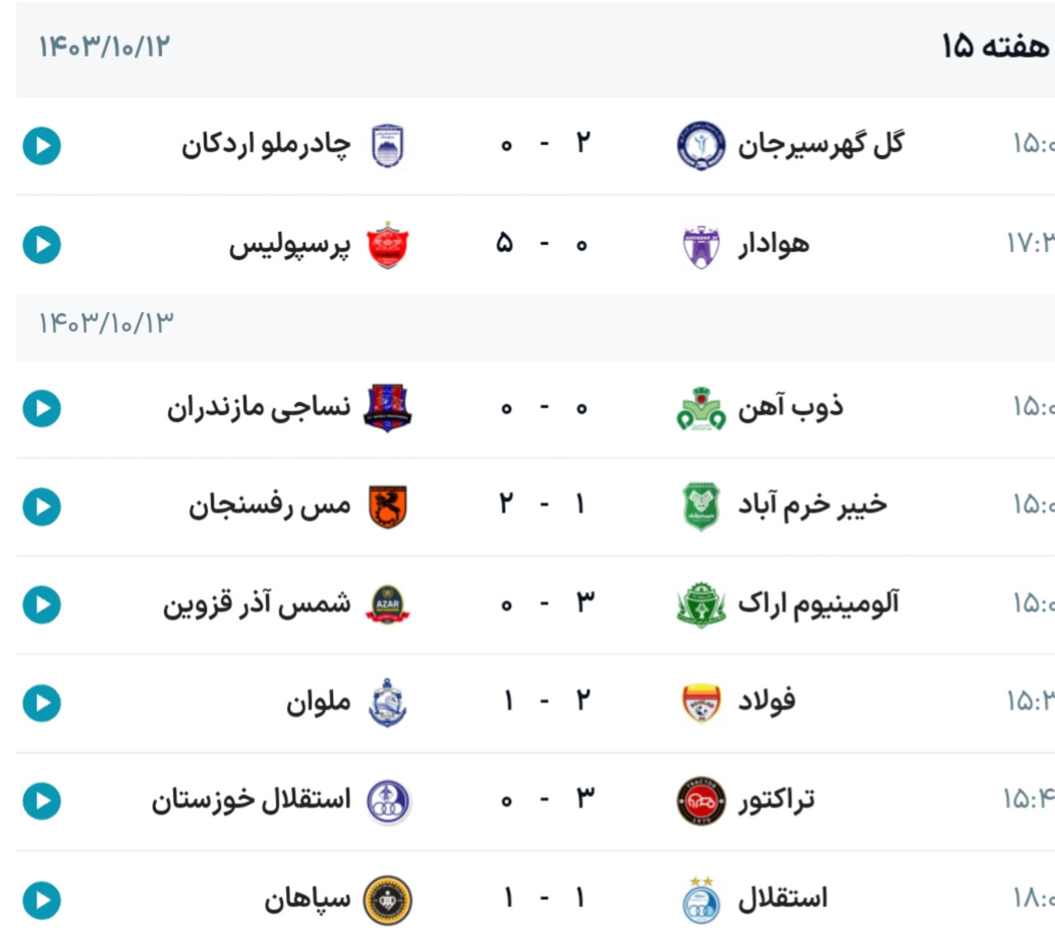The height and width of the screenshot is (944, 1055).
Task: Click the Sepahan club logo
Action: [x=387, y=899]
